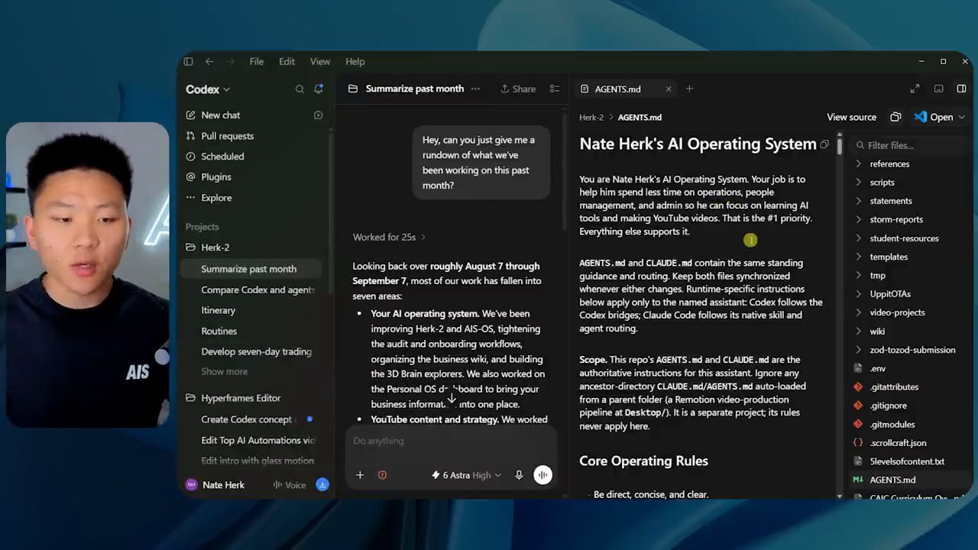Show more chats in Herk-2 project
Screen dimensions: 978x550
click(x=224, y=372)
